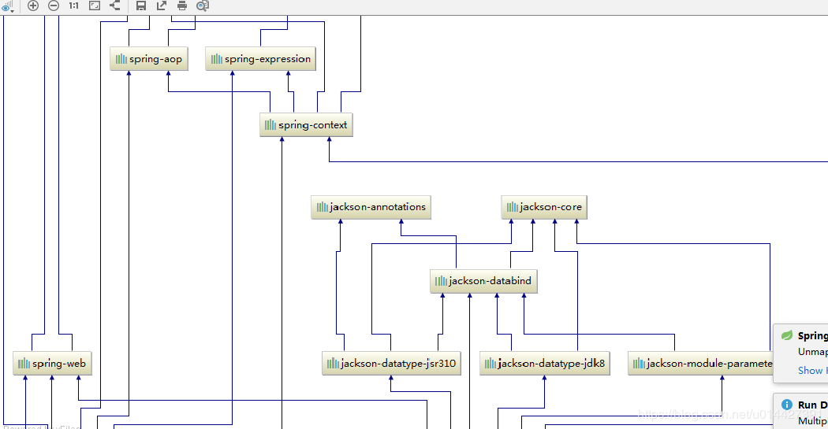Apply current layout icon
The image size is (828, 429).
tap(115, 6)
